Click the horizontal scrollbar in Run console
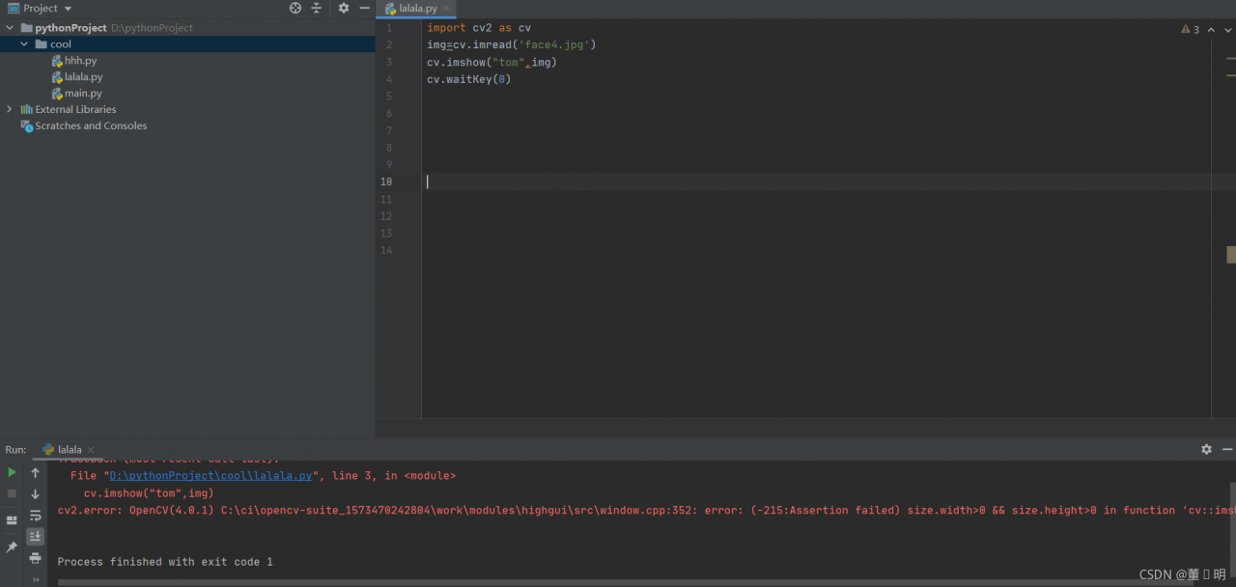 click(x=579, y=582)
